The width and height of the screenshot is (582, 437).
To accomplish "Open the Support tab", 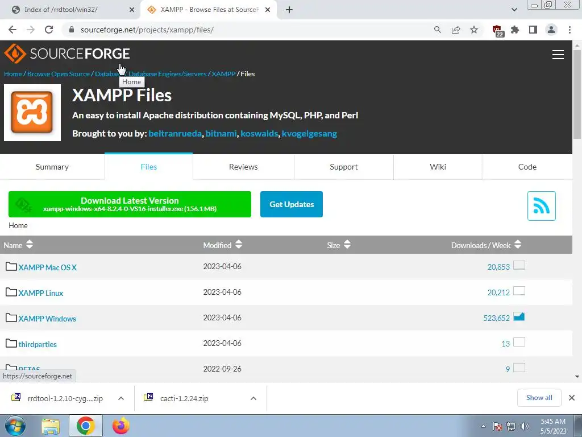I will [x=344, y=167].
